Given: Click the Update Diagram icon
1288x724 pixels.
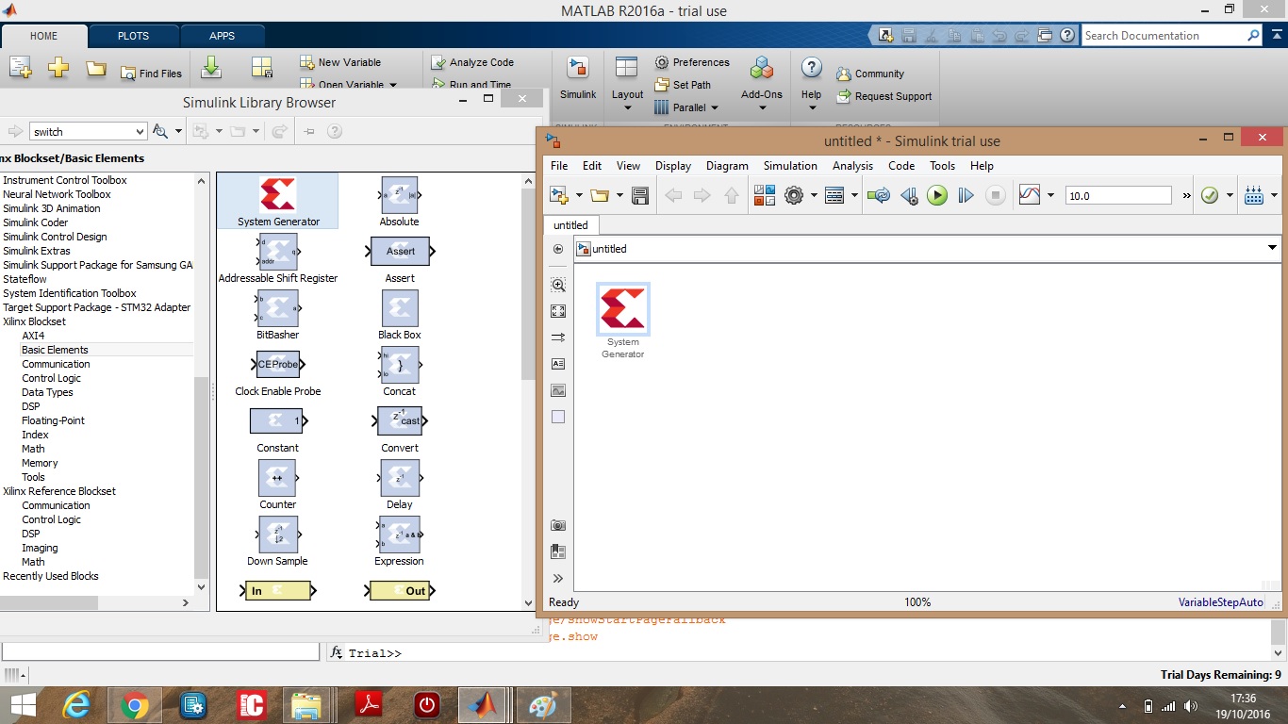Looking at the screenshot, I should tap(879, 195).
